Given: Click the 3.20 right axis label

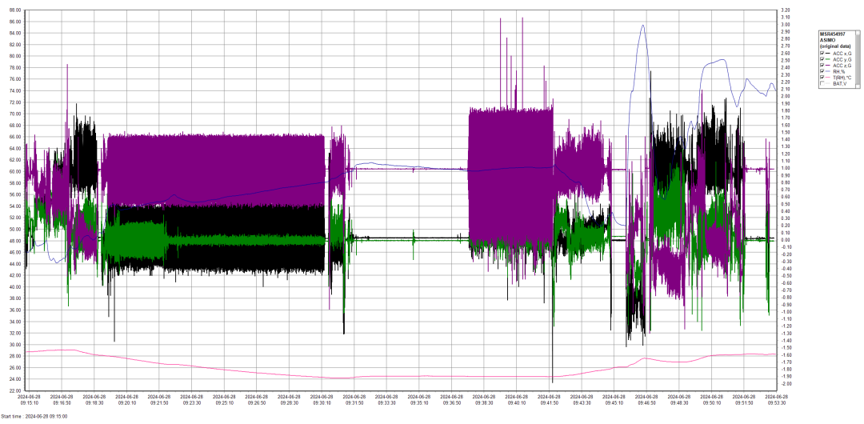Looking at the screenshot, I should pyautogui.click(x=786, y=10).
